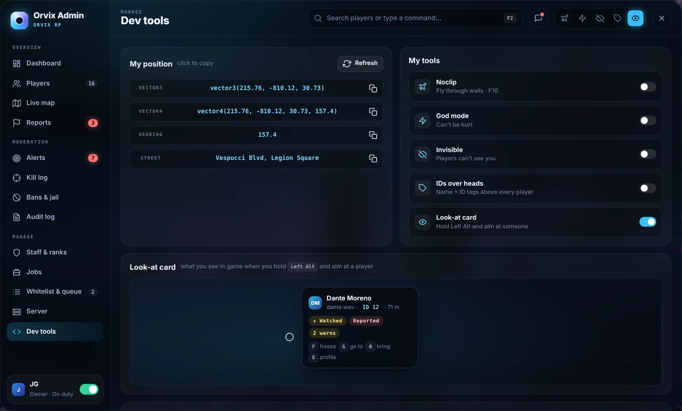This screenshot has width=682, height=411.
Task: Open the Alerts section
Action: tap(55, 158)
